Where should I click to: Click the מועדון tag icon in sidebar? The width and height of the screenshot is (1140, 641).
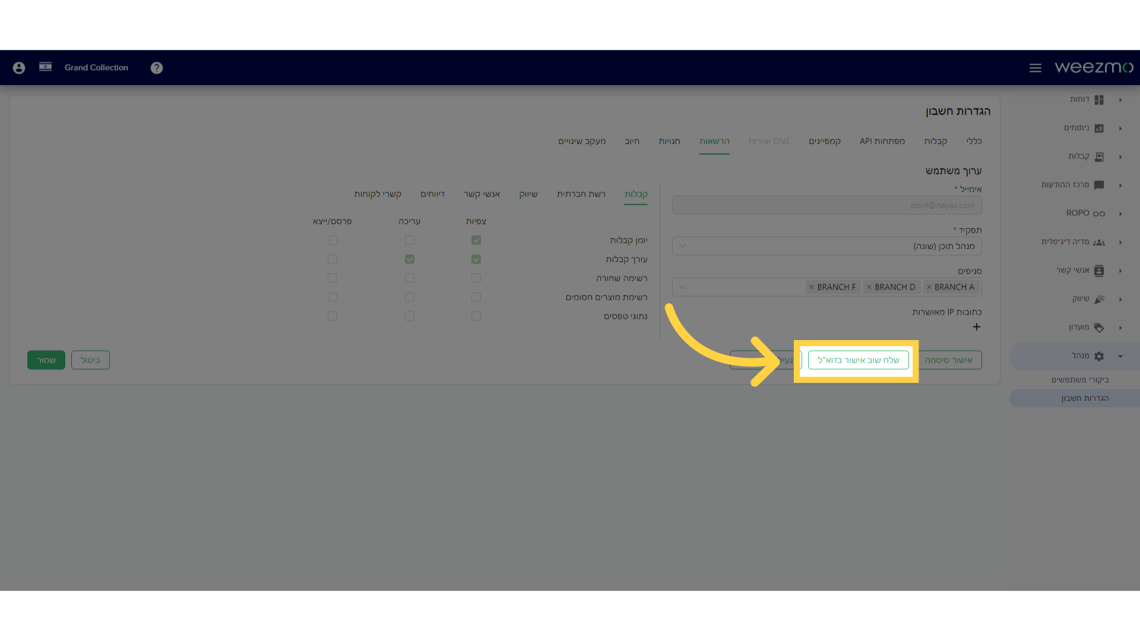click(1099, 328)
